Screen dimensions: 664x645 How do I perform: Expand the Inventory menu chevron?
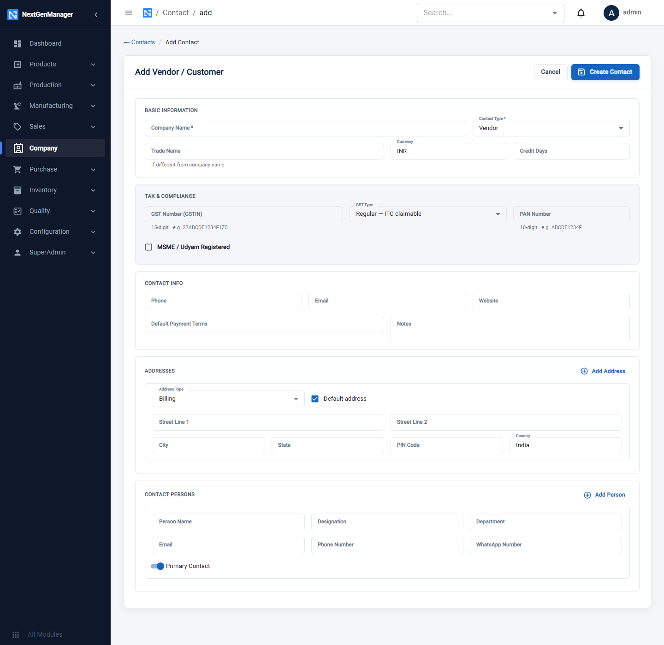pos(93,190)
